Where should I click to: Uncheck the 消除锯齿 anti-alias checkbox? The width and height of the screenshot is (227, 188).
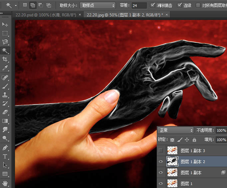(152, 5)
